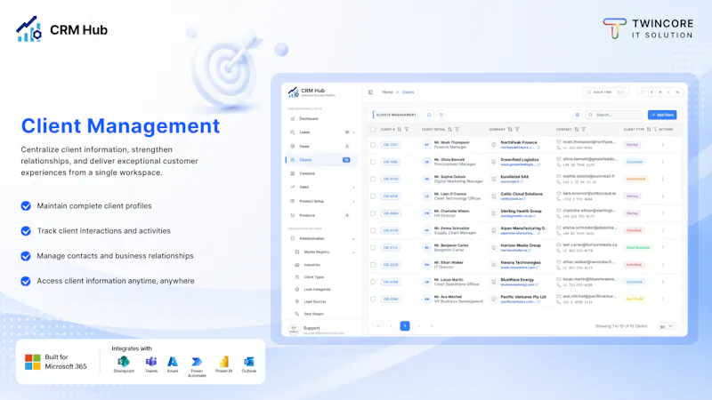The height and width of the screenshot is (400, 712).
Task: Check the Olivia Bennett row checkbox
Action: click(x=373, y=162)
